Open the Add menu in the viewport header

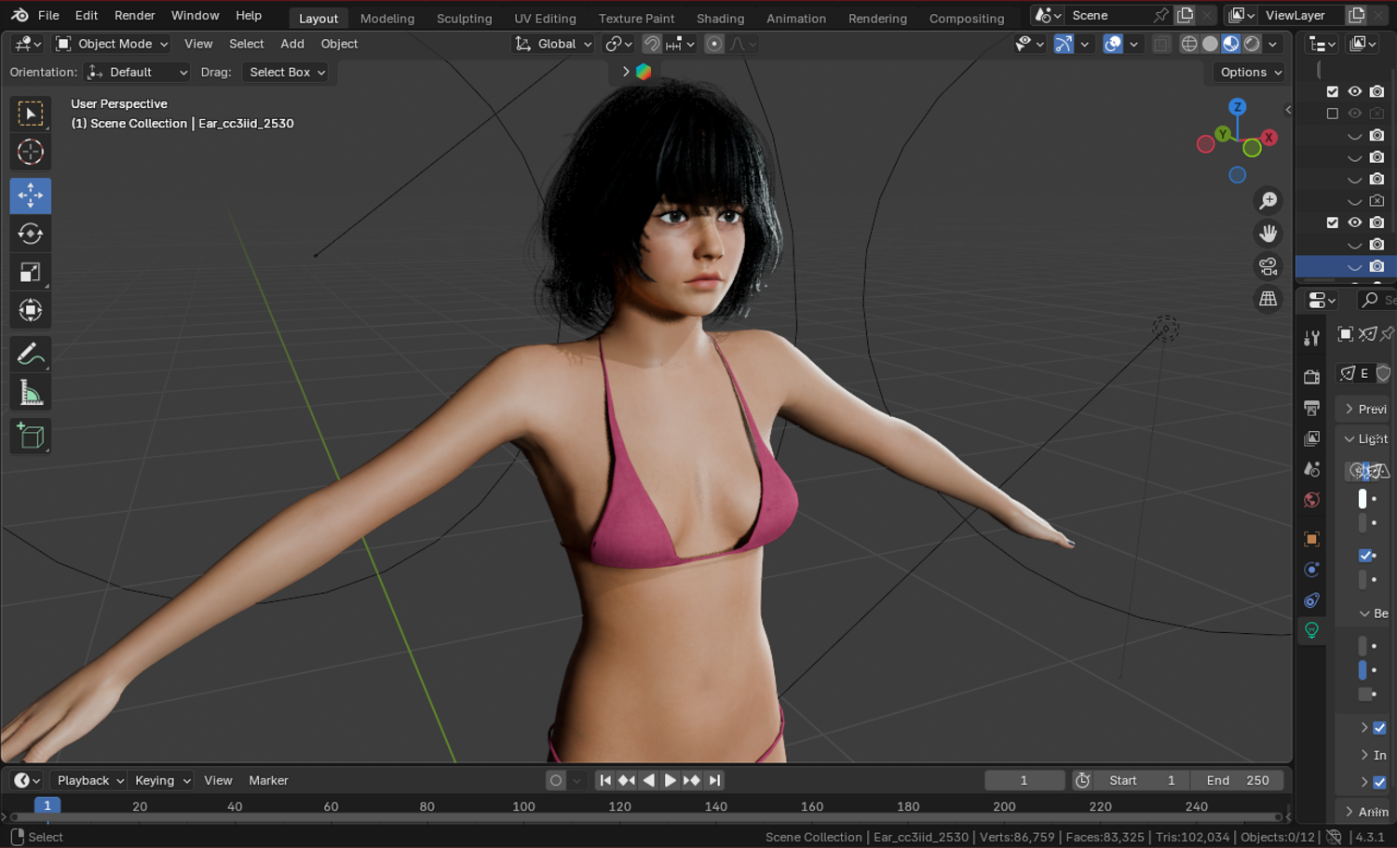292,44
